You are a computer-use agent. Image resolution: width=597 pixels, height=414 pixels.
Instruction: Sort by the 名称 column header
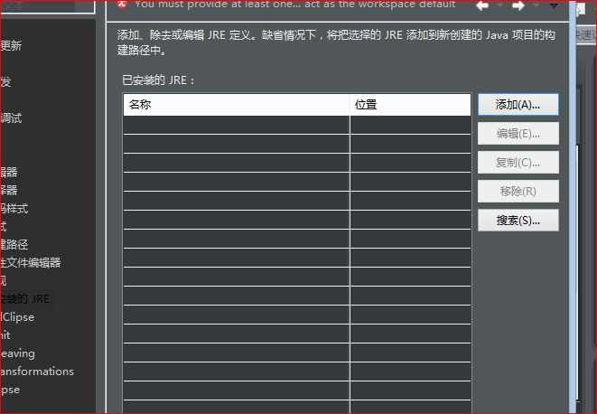click(236, 105)
